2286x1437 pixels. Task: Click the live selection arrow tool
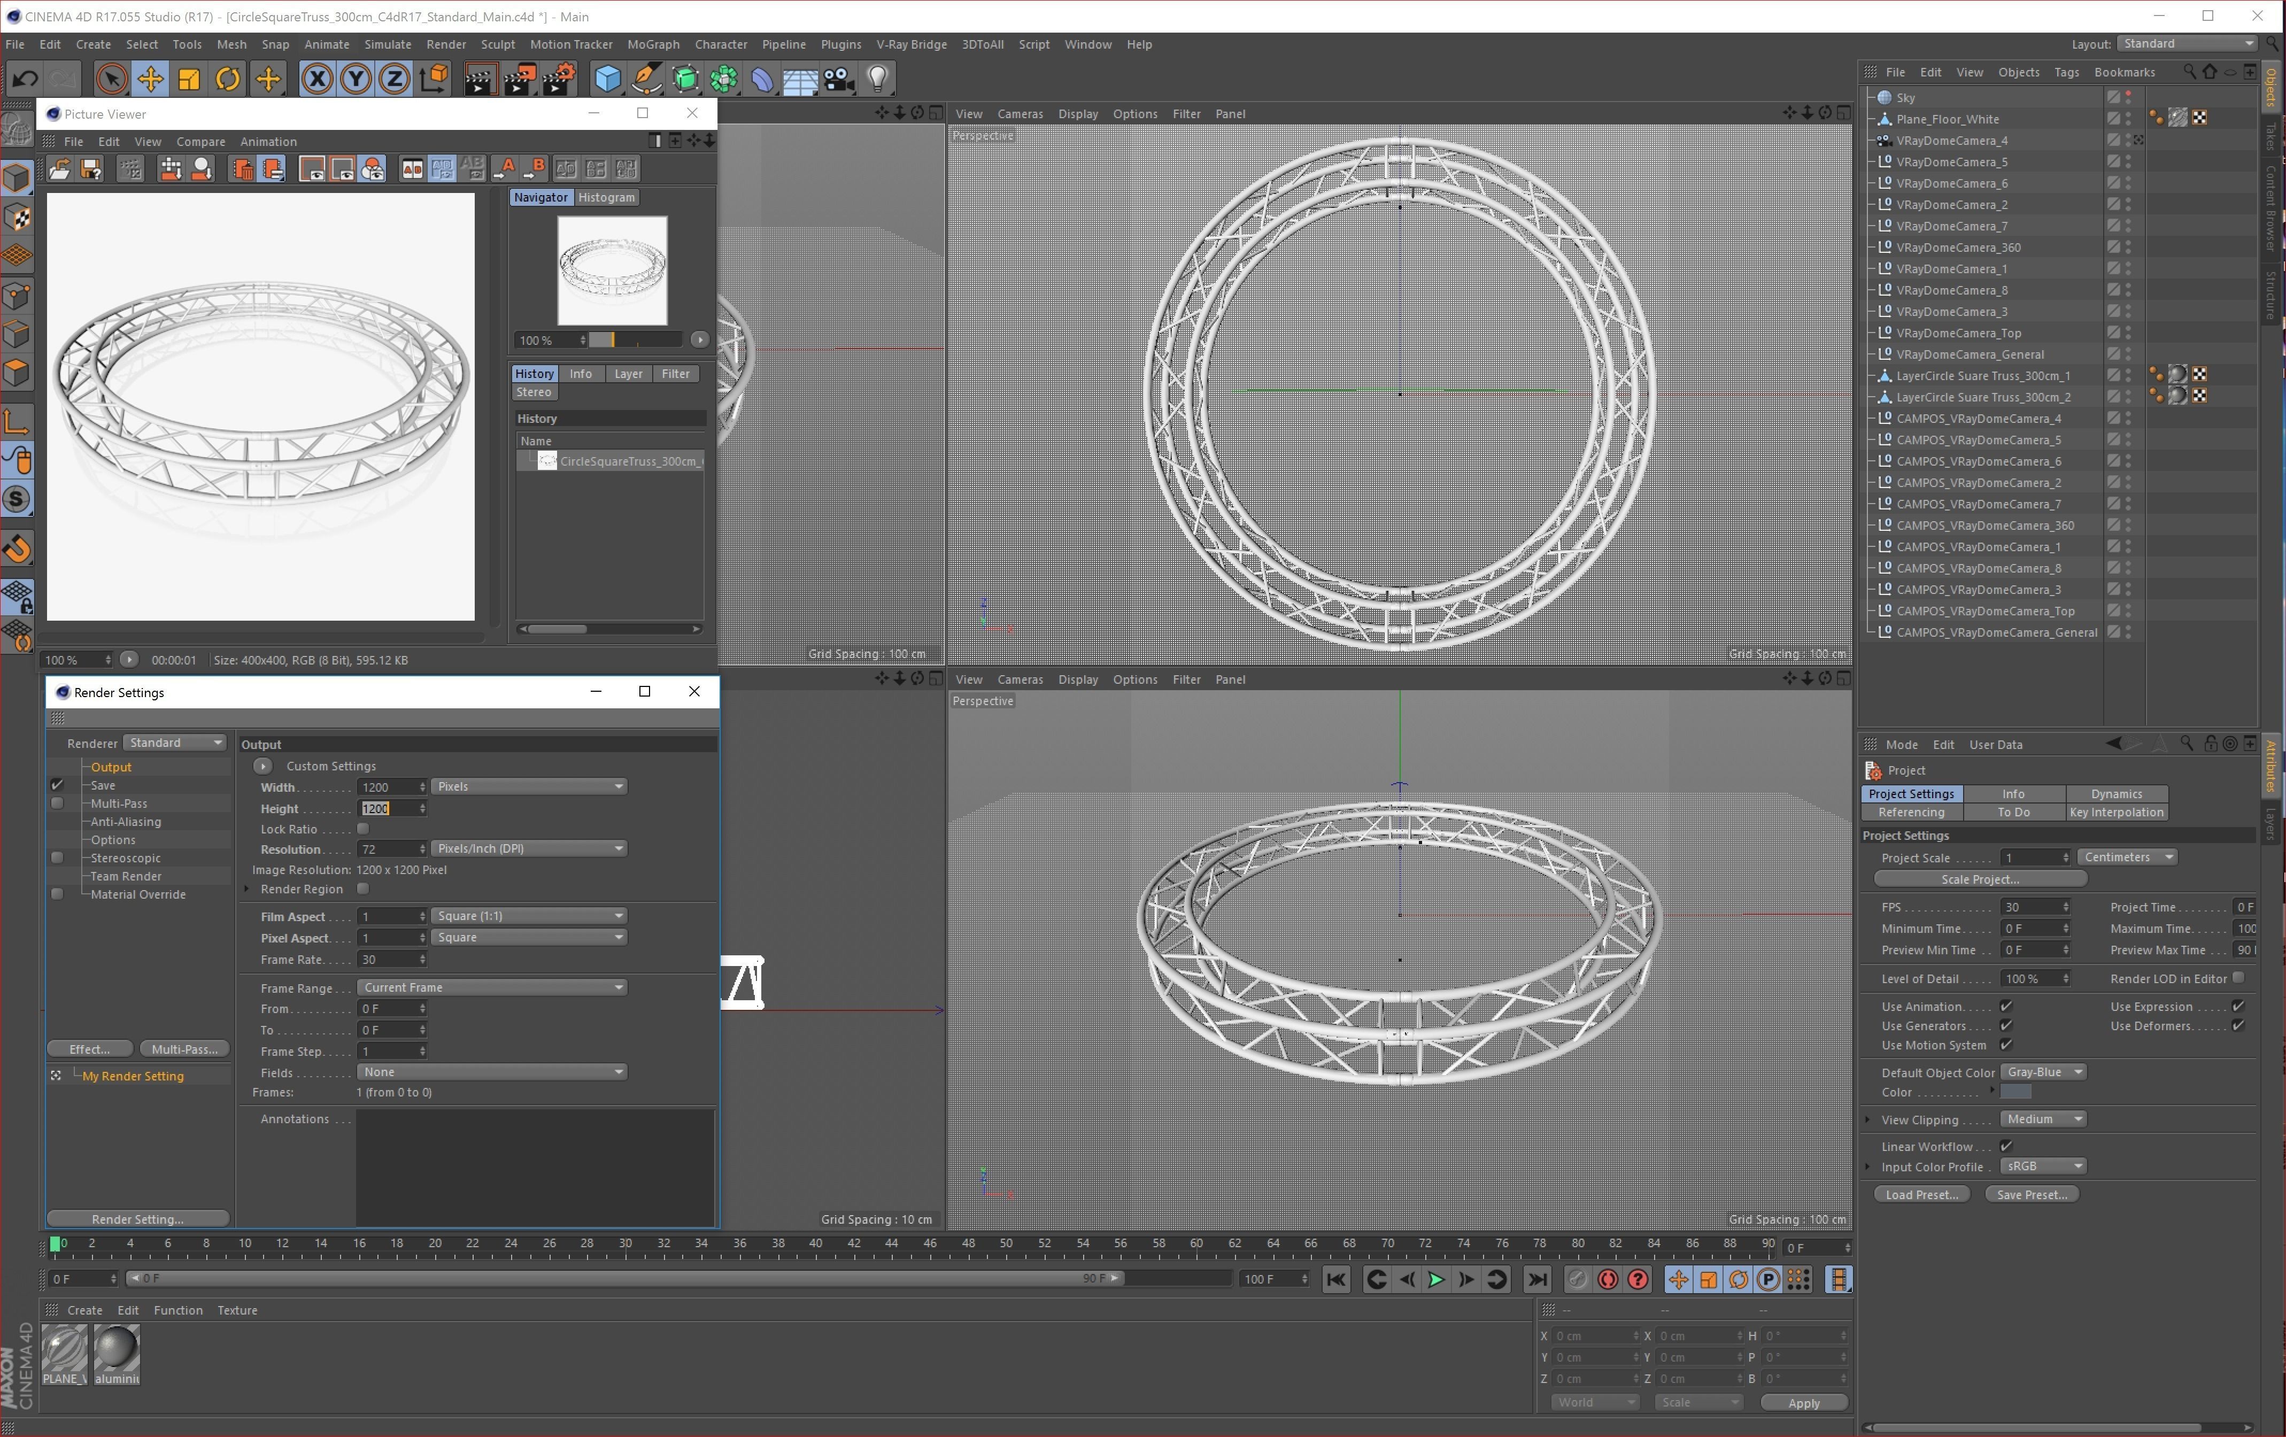point(111,79)
